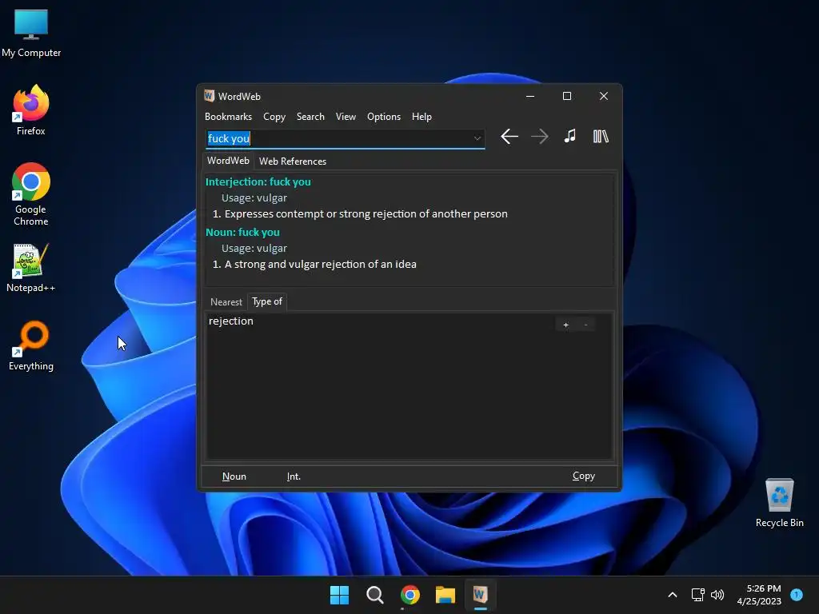Filter by Int. interjection button
This screenshot has width=819, height=614.
294,476
